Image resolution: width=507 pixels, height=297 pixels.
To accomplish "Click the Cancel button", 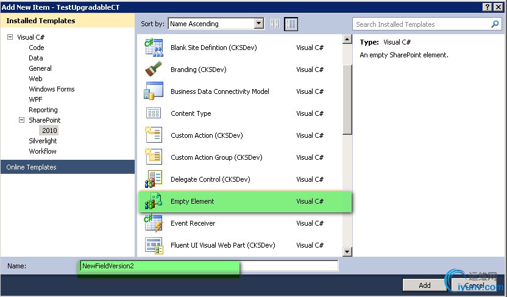I will pyautogui.click(x=474, y=285).
